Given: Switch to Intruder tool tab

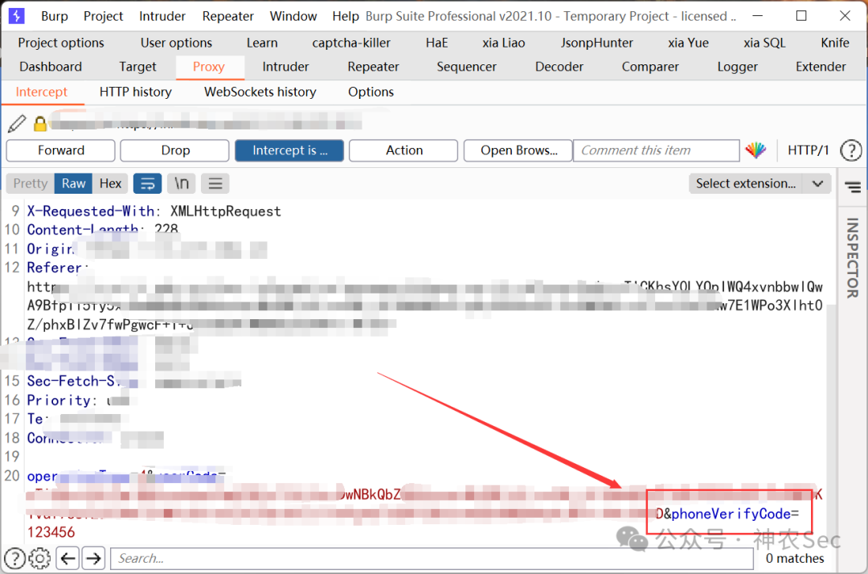Looking at the screenshot, I should [x=285, y=67].
